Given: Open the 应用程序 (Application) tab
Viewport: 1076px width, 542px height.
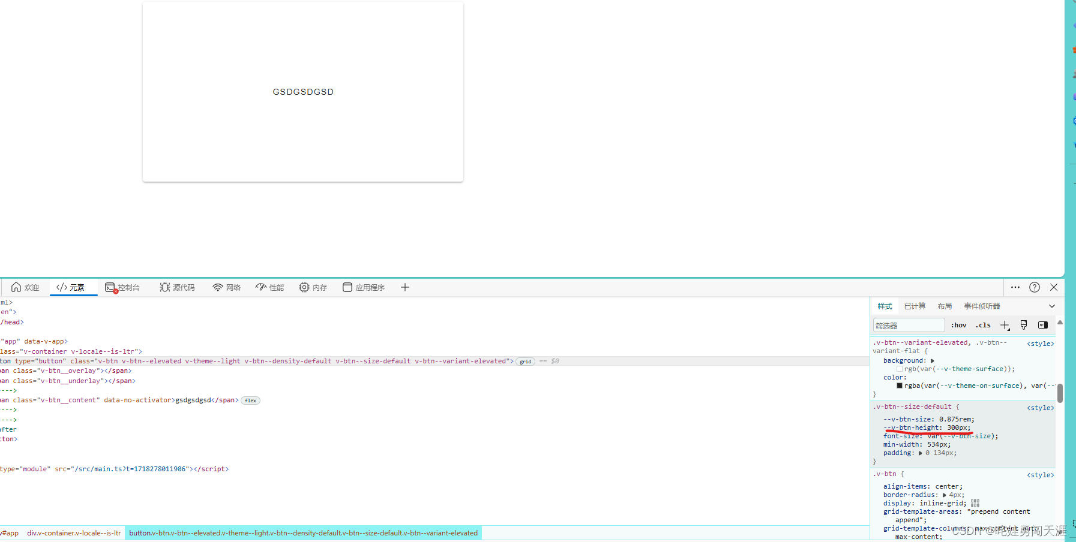Looking at the screenshot, I should point(364,287).
